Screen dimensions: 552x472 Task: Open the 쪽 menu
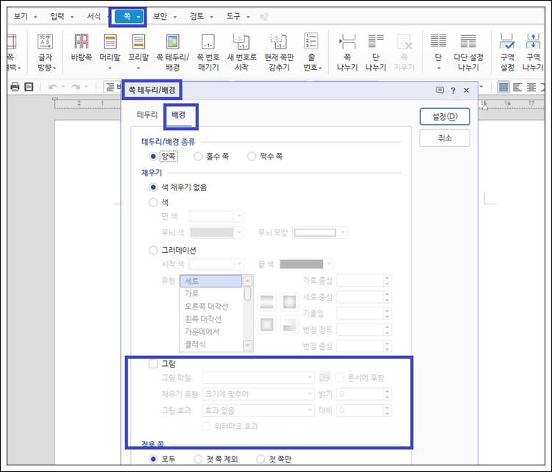pos(130,16)
